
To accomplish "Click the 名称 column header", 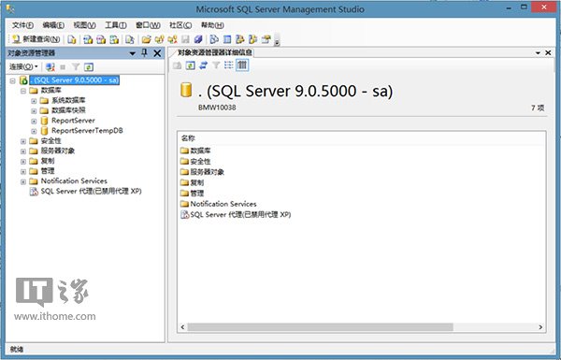I will coord(188,138).
